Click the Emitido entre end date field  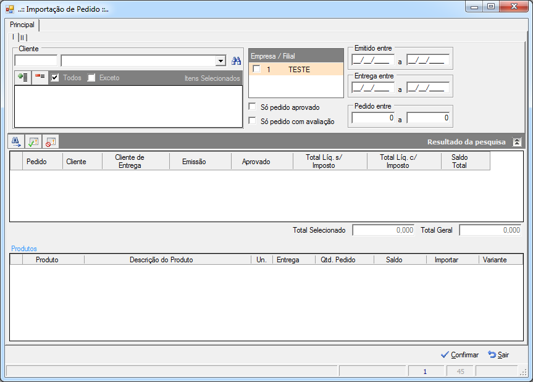click(428, 60)
